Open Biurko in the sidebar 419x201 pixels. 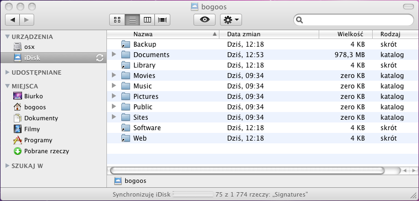[x=28, y=96]
